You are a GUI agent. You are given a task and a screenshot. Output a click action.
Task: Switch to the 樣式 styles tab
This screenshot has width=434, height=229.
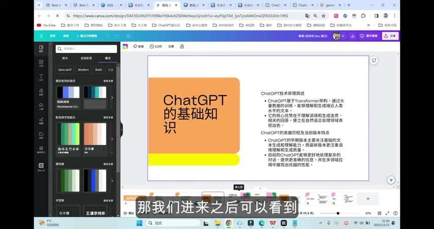pos(108,58)
